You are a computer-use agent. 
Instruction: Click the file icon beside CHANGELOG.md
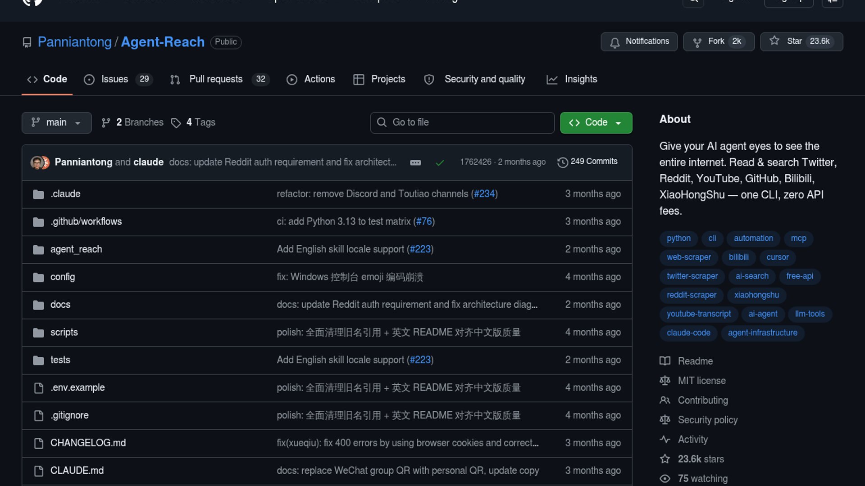tap(39, 443)
